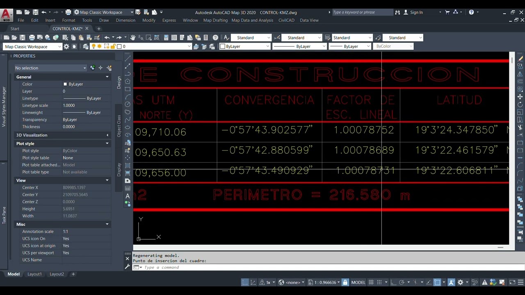Click Plot printer icon in standard toolbar
The width and height of the screenshot is (525, 295).
(x=32, y=38)
